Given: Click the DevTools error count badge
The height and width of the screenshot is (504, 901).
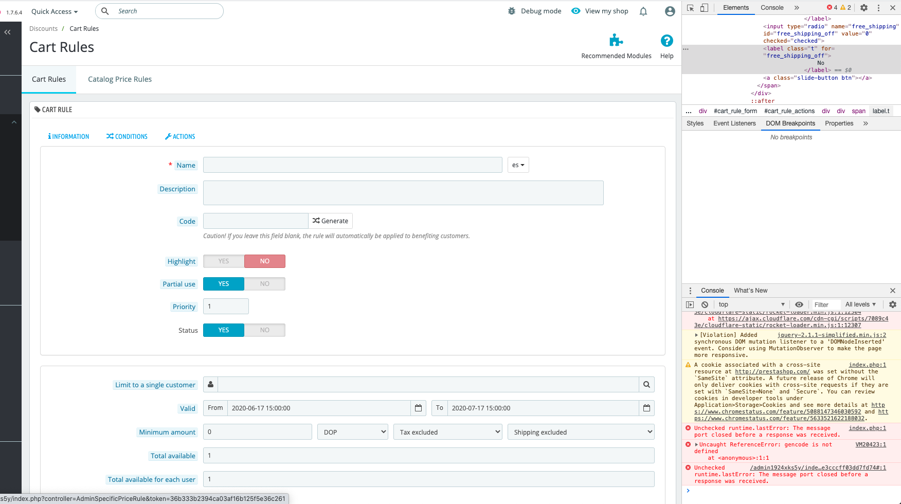Looking at the screenshot, I should coord(832,8).
